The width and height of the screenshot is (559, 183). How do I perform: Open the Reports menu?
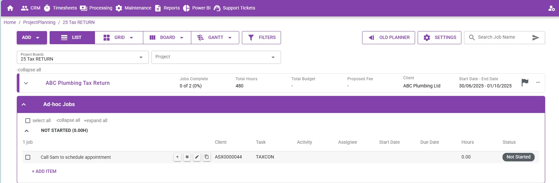[167, 8]
